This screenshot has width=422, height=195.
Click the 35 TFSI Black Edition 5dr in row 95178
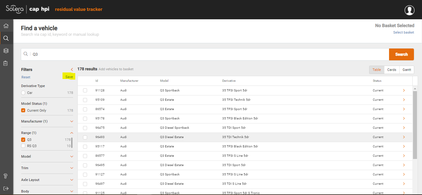pos(240,118)
